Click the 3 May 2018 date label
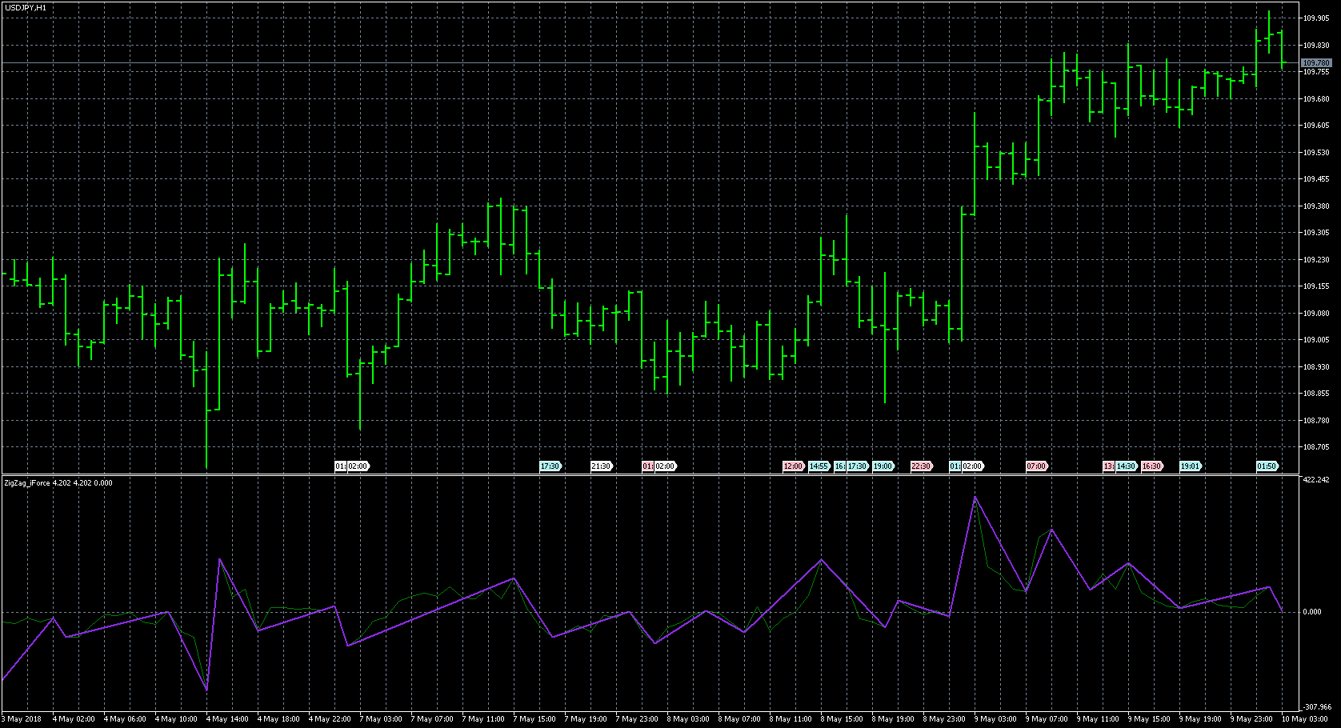Image resolution: width=1341 pixels, height=728 pixels. coord(22,719)
